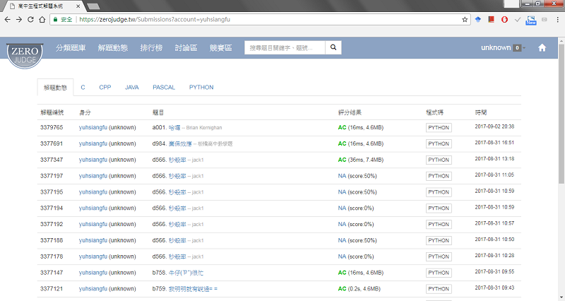Open yuhsiangfu profile on row 3377691
Image resolution: width=565 pixels, height=301 pixels.
tap(93, 143)
